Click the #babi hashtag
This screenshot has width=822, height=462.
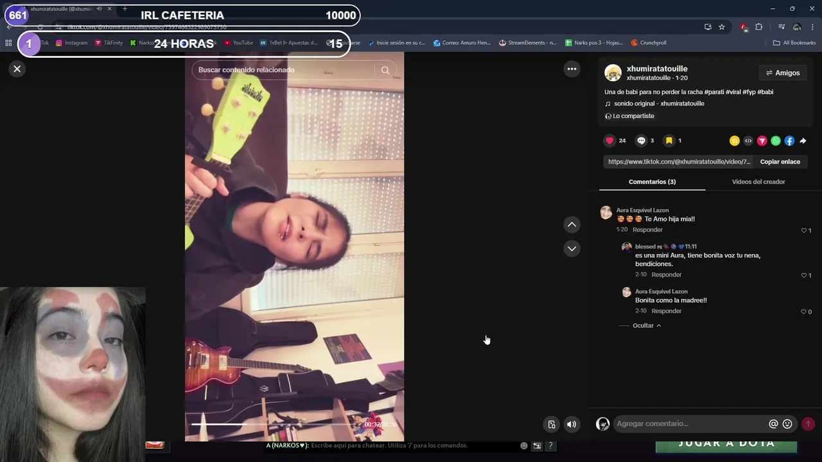coord(765,92)
